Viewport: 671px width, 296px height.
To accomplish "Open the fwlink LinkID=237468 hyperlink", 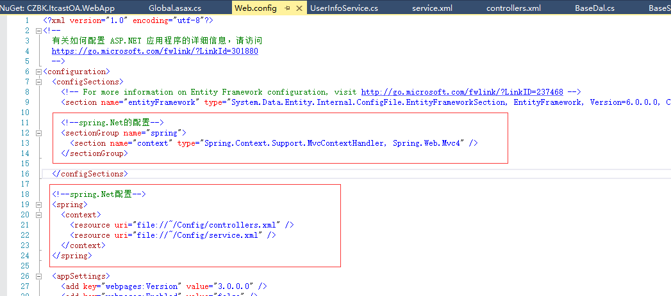I will click(462, 92).
